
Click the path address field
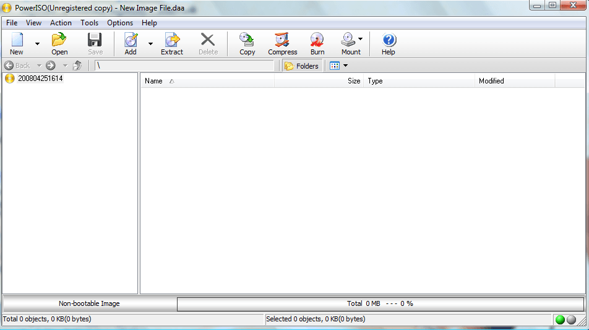click(x=184, y=66)
